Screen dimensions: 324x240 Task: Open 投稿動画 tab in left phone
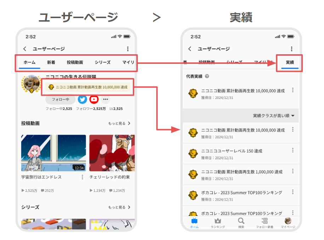[75, 62]
